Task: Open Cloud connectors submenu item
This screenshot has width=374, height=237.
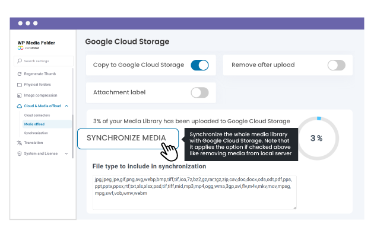Action: 37,115
